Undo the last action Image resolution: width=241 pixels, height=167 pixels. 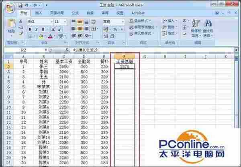(x=27, y=5)
